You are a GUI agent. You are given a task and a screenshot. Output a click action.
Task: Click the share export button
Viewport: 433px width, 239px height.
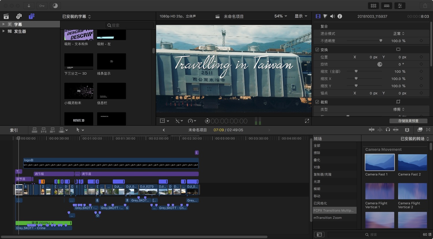point(425,6)
